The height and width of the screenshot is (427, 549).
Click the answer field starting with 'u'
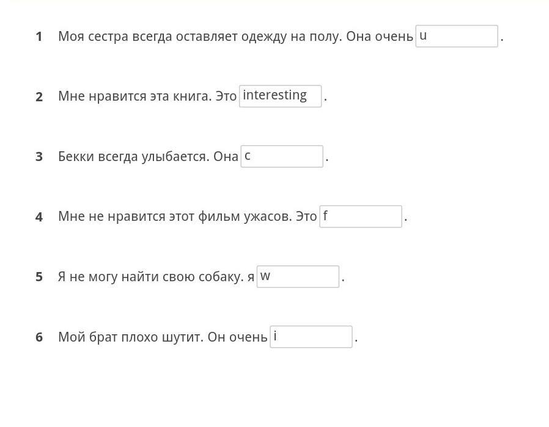457,36
